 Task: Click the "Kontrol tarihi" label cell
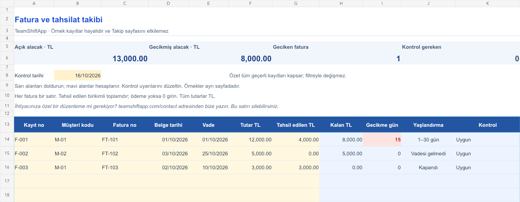click(x=34, y=75)
